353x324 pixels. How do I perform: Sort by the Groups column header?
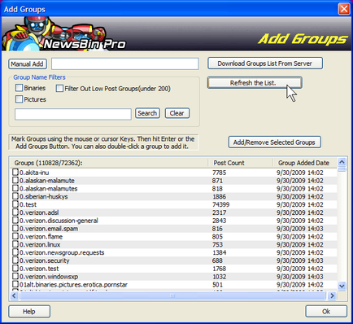[x=109, y=163]
